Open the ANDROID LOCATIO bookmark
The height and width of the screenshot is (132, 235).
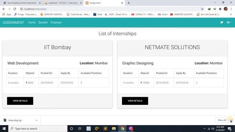tap(182, 14)
